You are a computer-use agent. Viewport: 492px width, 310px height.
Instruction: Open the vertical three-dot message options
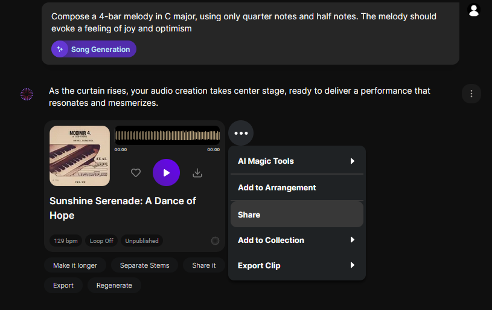coord(471,94)
